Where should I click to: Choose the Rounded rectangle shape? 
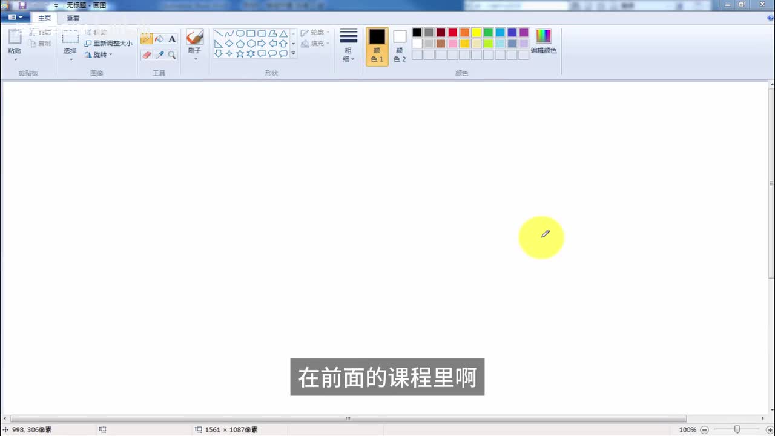click(x=262, y=33)
